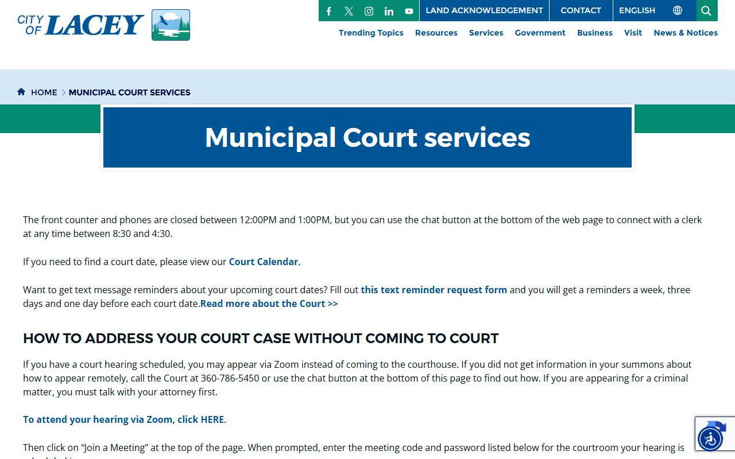Viewport: 735px width, 459px height.
Task: Expand the Government navigation menu
Action: (540, 33)
